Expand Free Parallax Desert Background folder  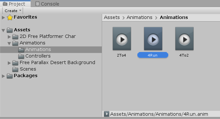click(9, 63)
